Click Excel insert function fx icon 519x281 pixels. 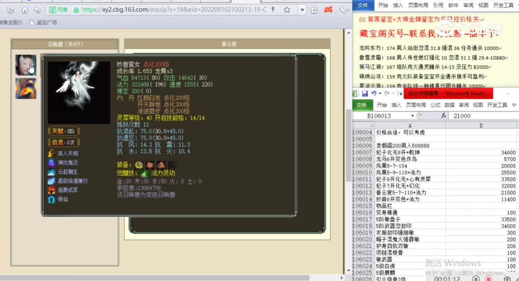point(443,116)
